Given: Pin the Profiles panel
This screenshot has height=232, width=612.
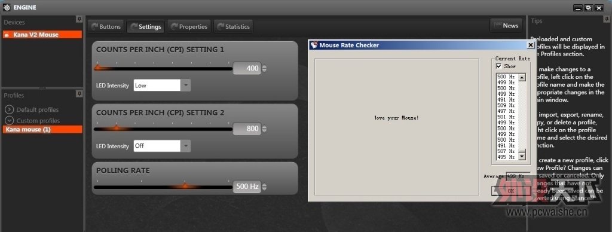Looking at the screenshot, I should [x=79, y=94].
